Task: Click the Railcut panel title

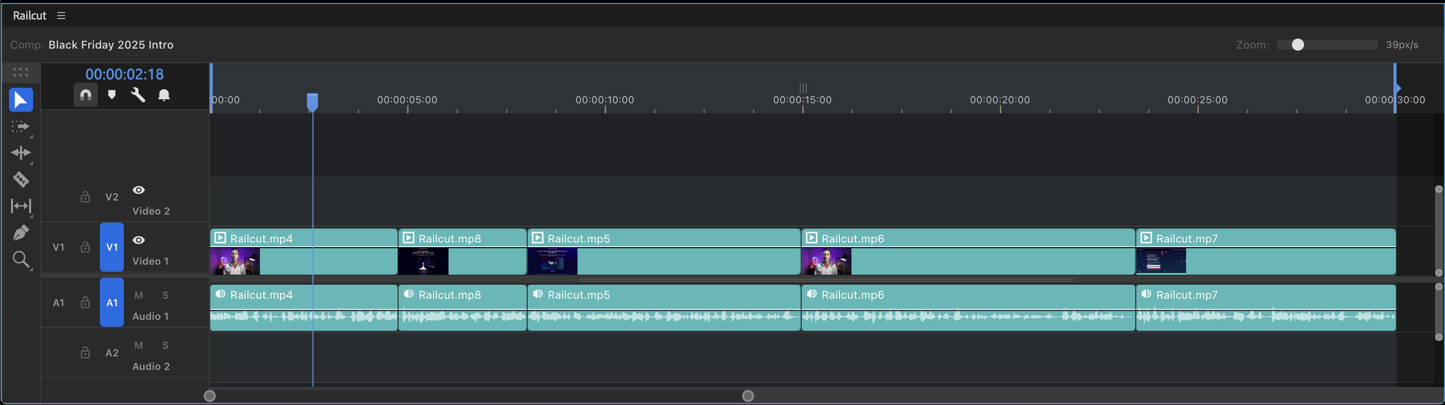Action: point(30,15)
